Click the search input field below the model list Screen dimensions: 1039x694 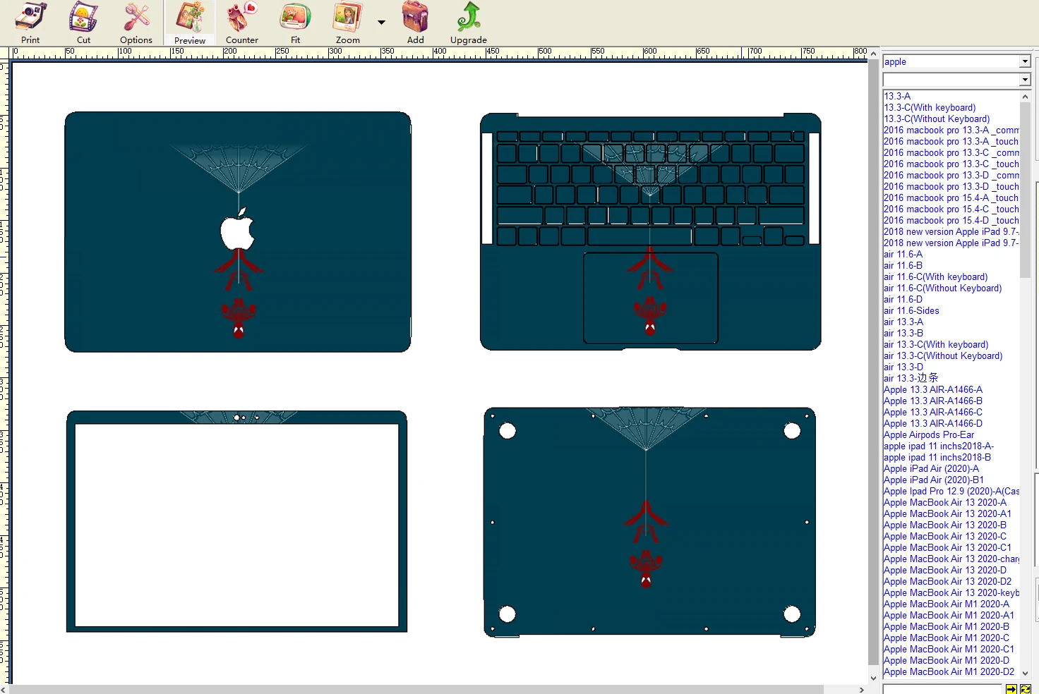[x=943, y=689]
